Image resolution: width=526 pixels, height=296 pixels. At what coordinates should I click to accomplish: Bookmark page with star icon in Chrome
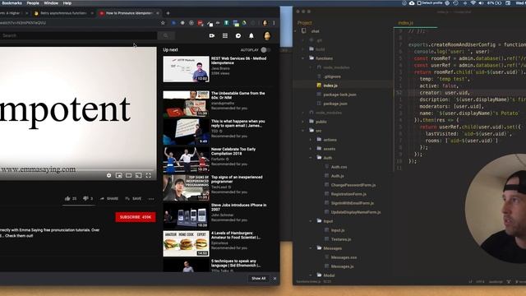tap(163, 23)
